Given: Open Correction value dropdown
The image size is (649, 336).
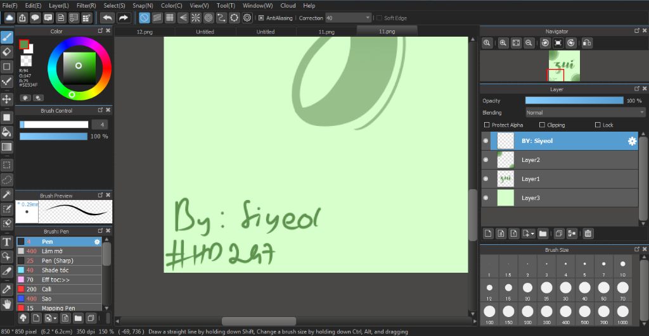Looking at the screenshot, I should point(368,18).
